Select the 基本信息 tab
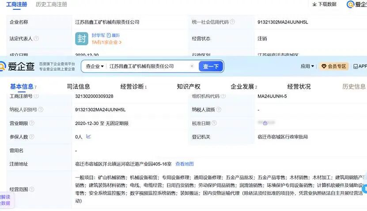The height and width of the screenshot is (211, 367). point(23,87)
